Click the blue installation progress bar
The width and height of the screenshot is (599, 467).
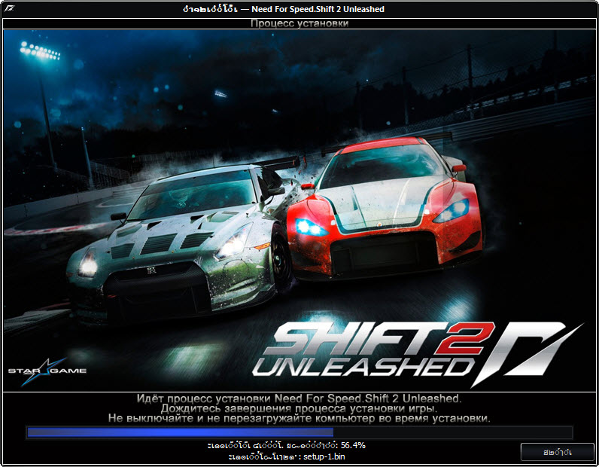click(x=299, y=432)
